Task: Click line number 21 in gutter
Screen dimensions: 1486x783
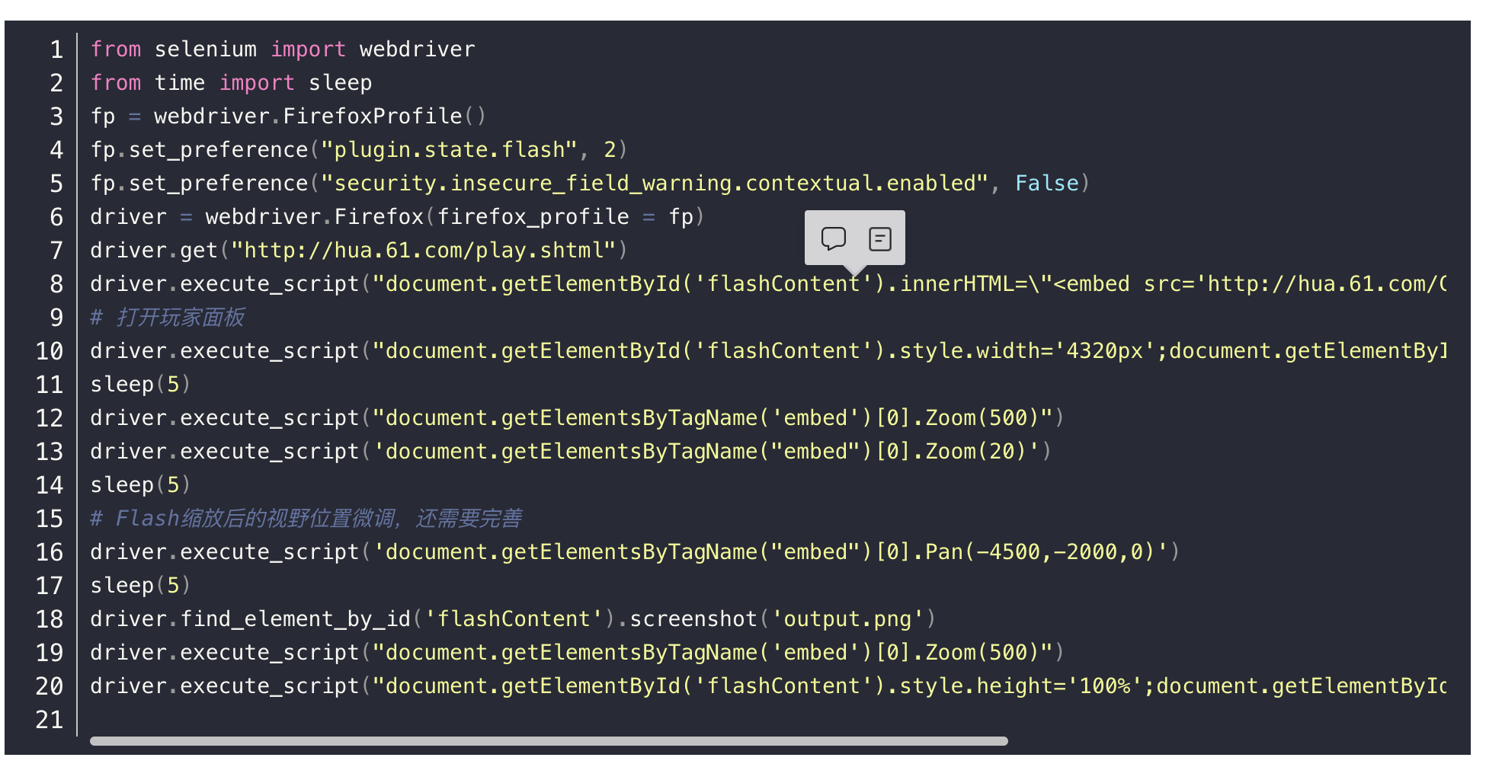Action: coord(50,720)
